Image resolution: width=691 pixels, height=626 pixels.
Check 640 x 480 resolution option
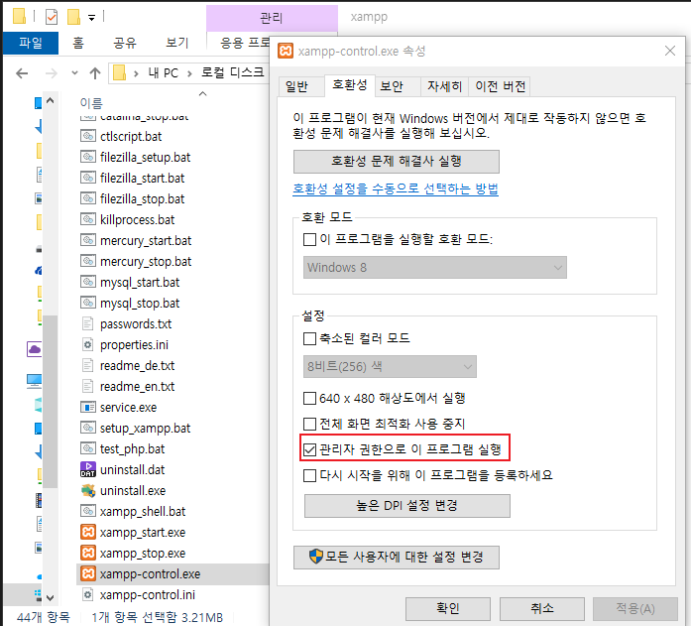[309, 399]
